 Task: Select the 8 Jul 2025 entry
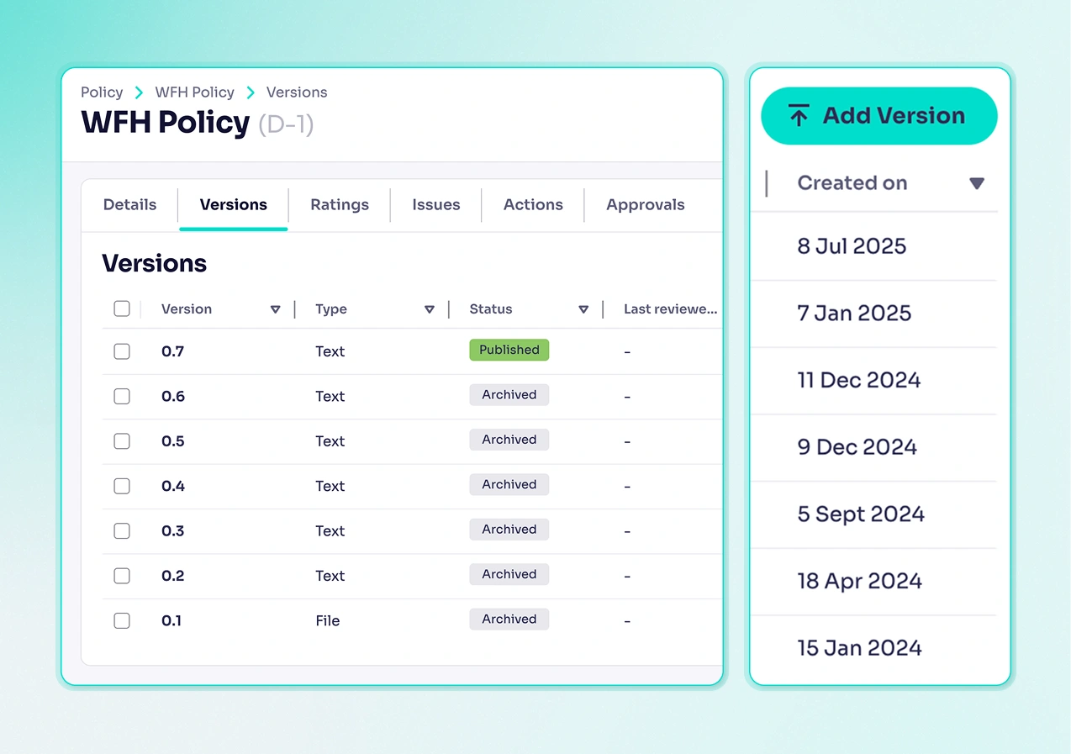coord(852,246)
